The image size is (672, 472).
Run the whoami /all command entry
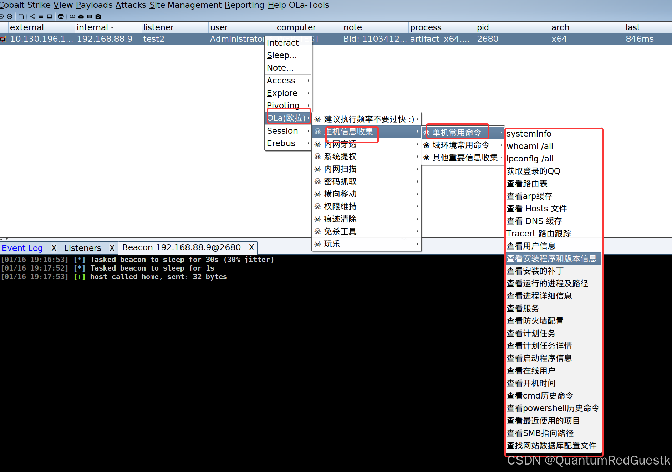pyautogui.click(x=553, y=146)
